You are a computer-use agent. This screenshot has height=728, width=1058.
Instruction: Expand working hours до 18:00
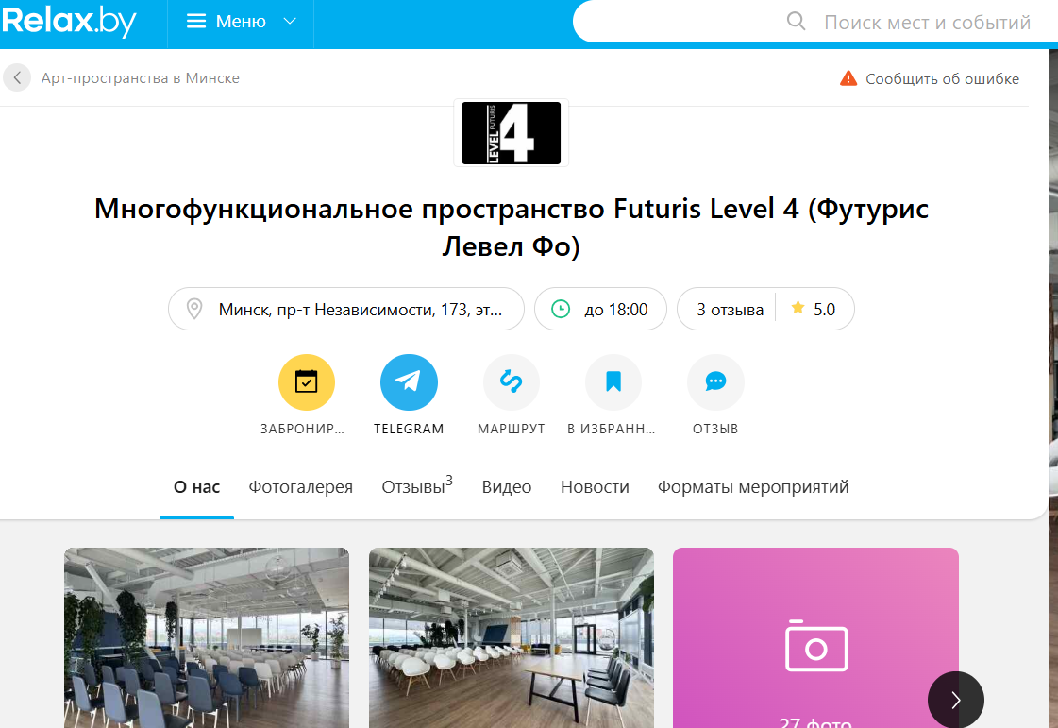[600, 310]
